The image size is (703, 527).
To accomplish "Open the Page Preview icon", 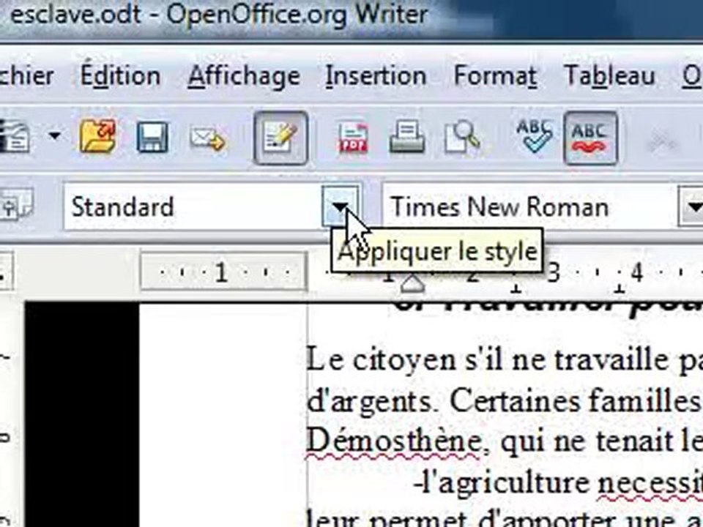I will coord(462,136).
